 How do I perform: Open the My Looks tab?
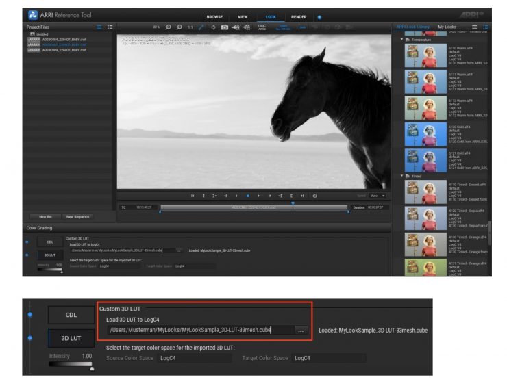(x=447, y=27)
